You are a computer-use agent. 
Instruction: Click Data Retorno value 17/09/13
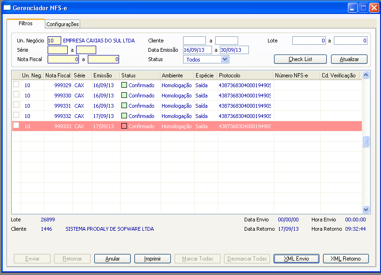(289, 229)
